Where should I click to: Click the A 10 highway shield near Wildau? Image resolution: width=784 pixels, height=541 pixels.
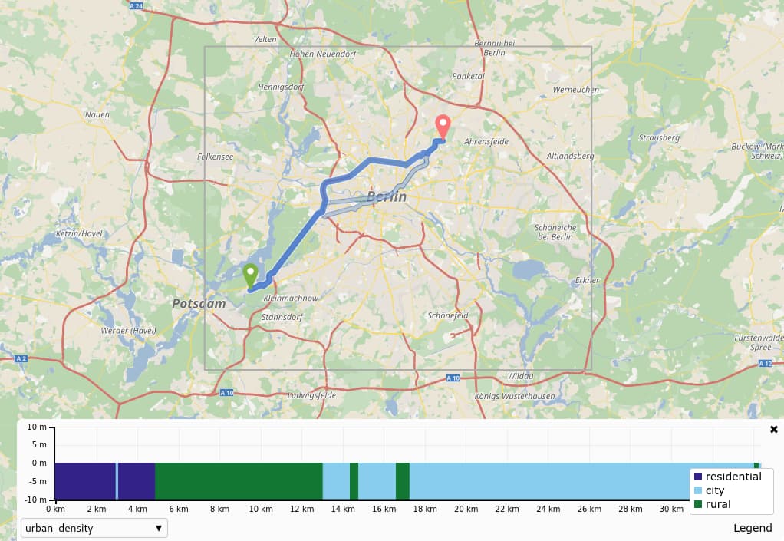453,378
